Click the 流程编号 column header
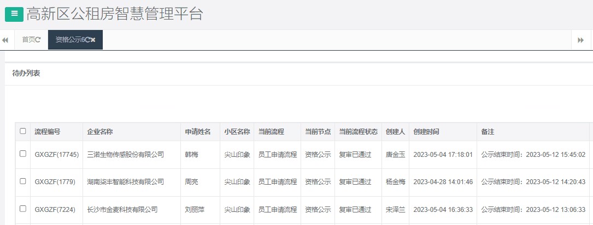Image resolution: width=593 pixels, height=225 pixels. pyautogui.click(x=47, y=132)
